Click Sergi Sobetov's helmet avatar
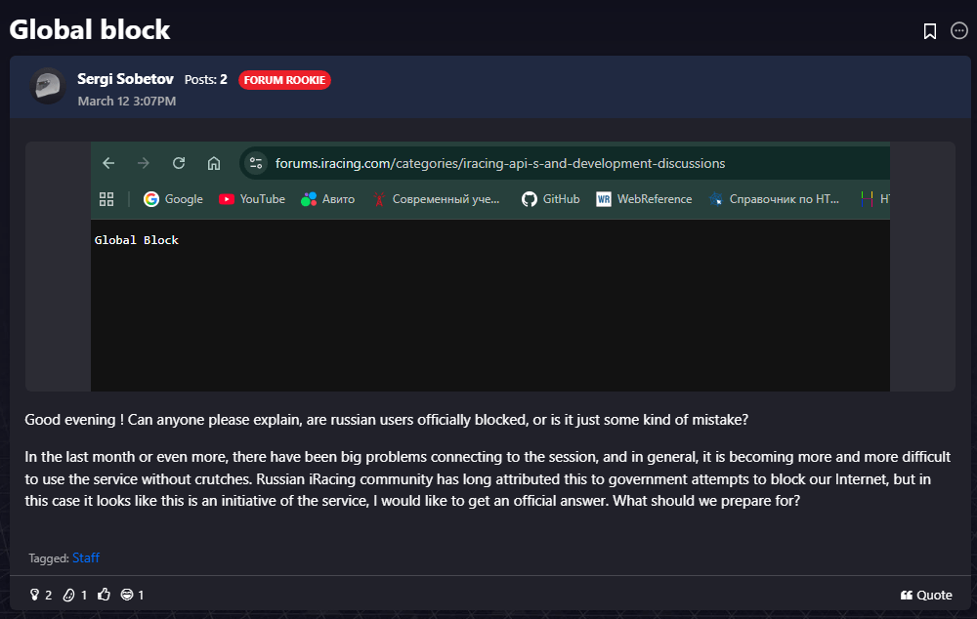The image size is (977, 619). (x=47, y=87)
